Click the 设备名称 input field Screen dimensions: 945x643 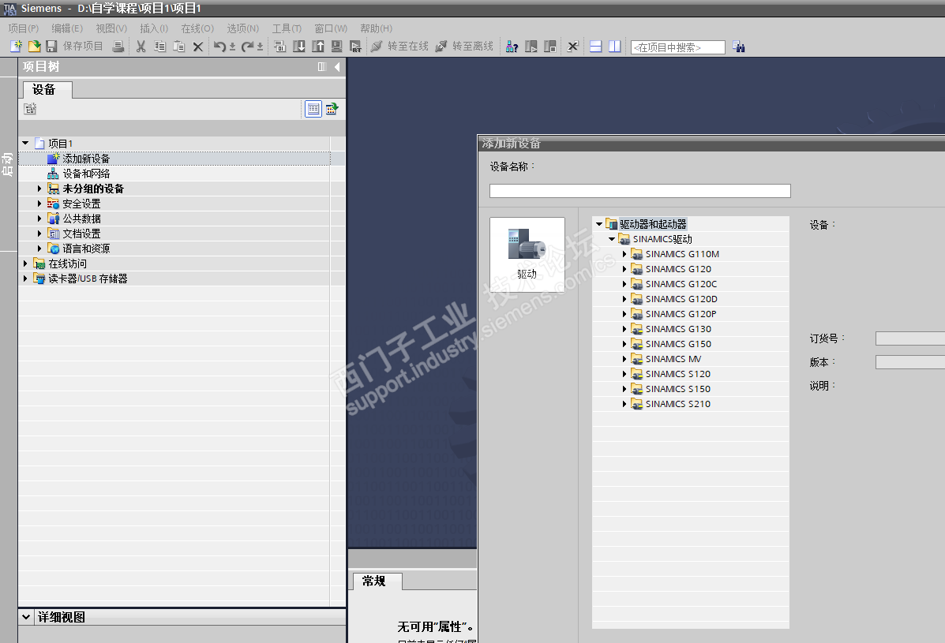tap(639, 191)
